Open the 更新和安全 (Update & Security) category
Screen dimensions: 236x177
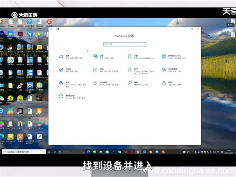coord(72,97)
